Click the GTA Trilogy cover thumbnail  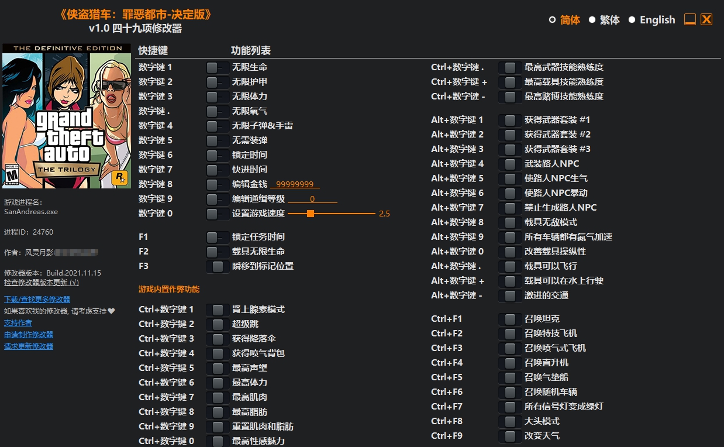(x=67, y=116)
